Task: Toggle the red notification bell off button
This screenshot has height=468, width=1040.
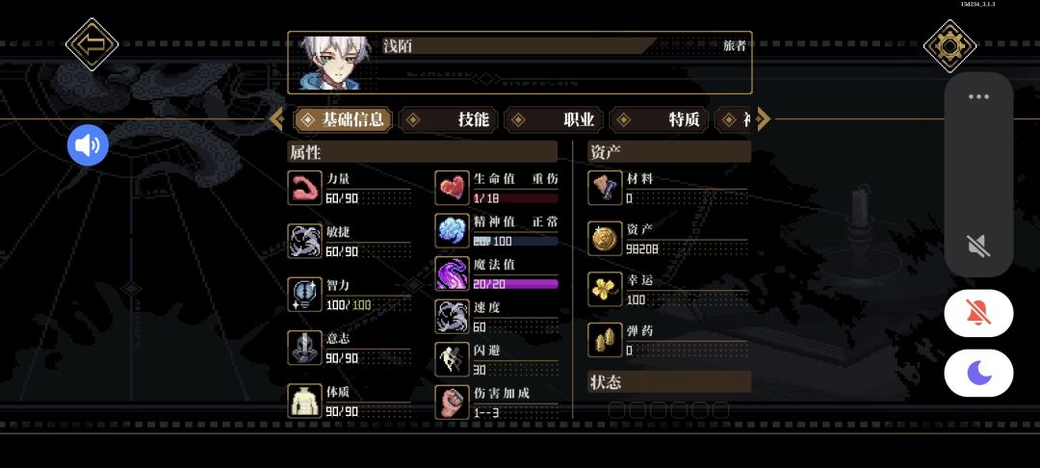Action: (979, 313)
